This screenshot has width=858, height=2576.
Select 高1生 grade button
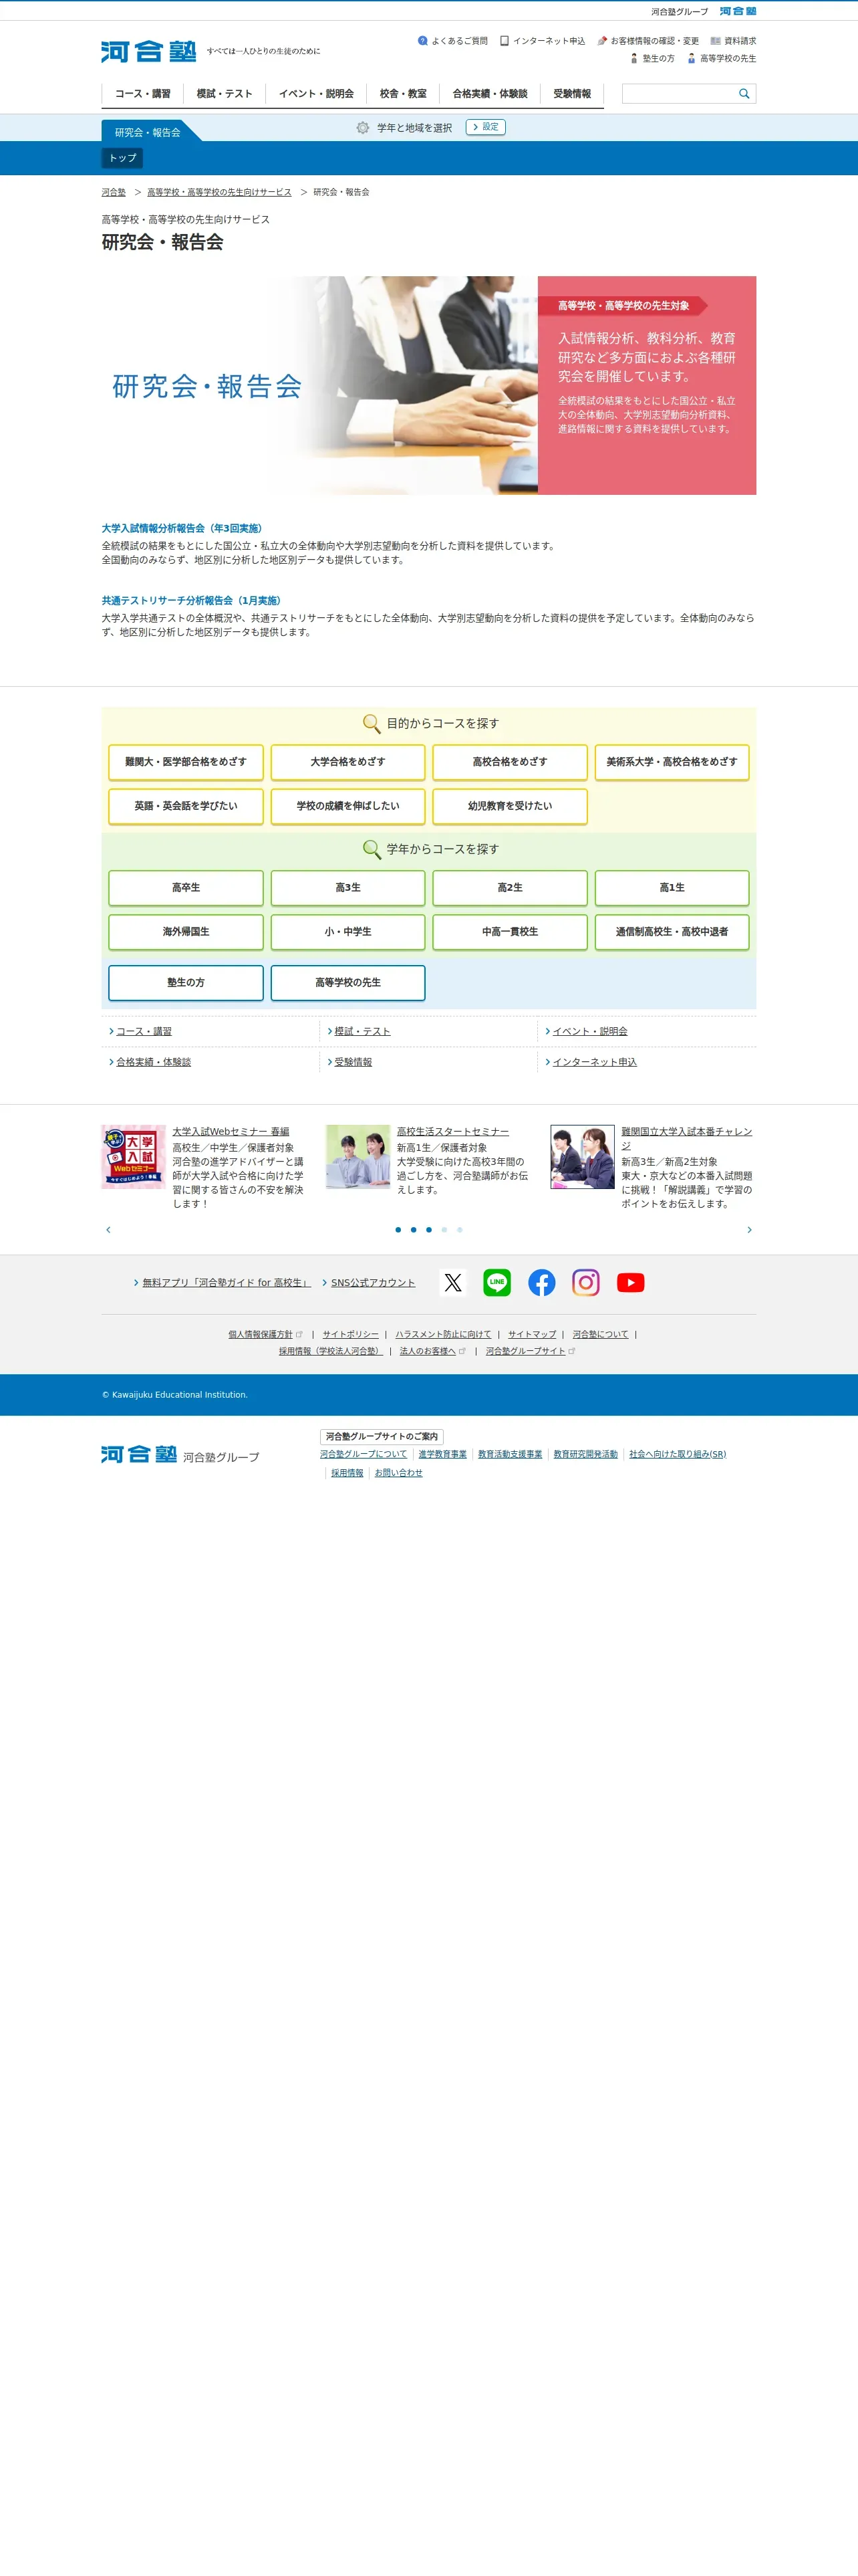(x=672, y=888)
